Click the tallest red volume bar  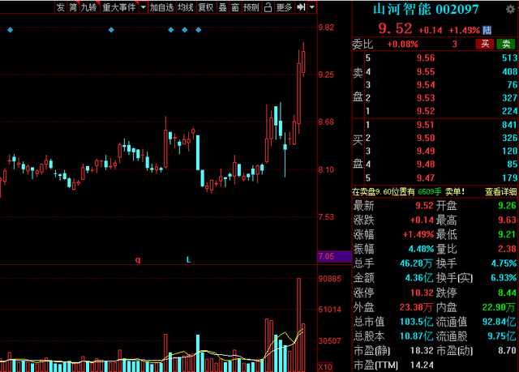tap(299, 325)
